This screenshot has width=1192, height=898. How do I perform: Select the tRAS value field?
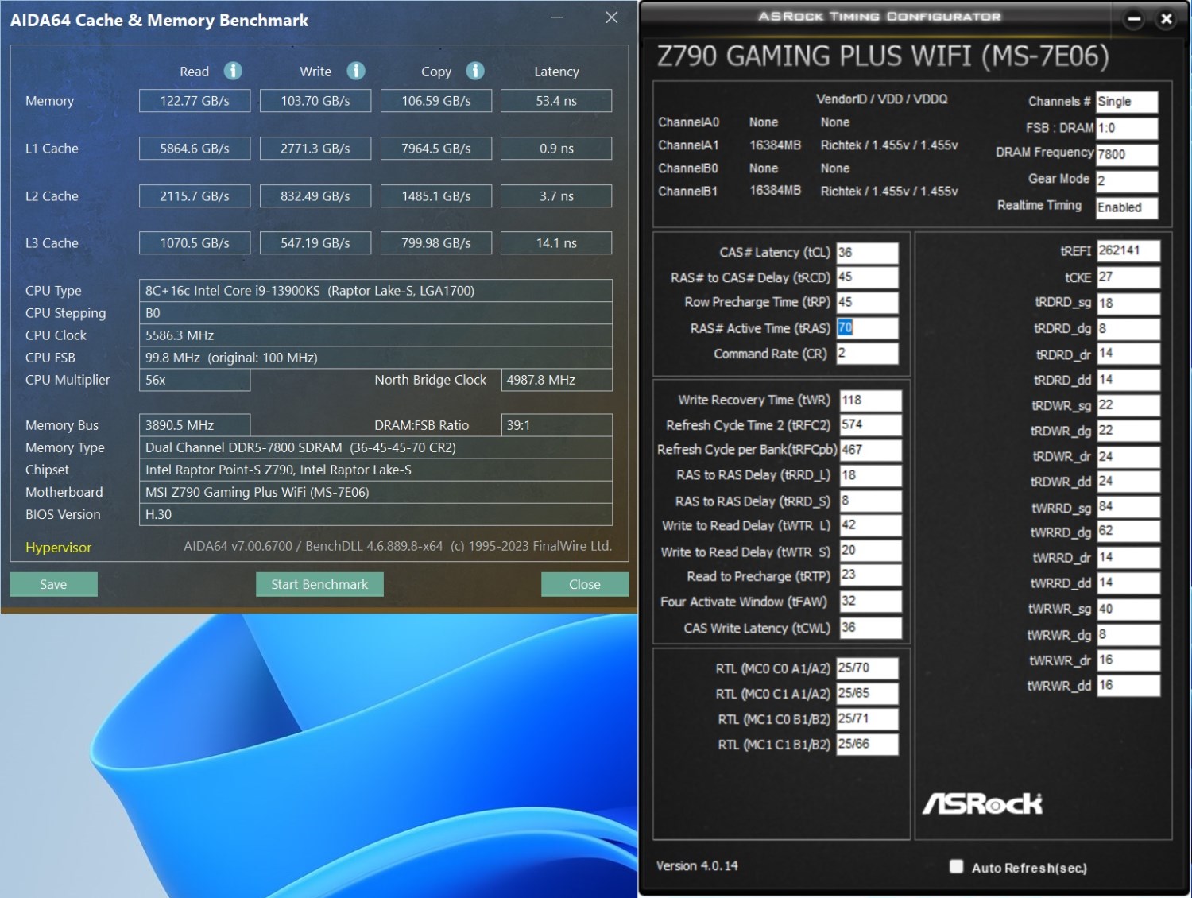[x=867, y=328]
